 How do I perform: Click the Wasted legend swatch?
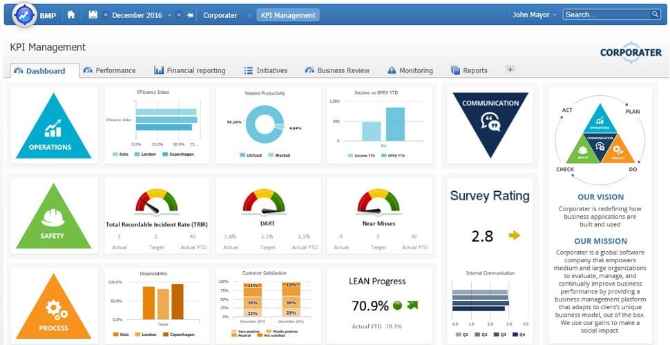pos(271,155)
